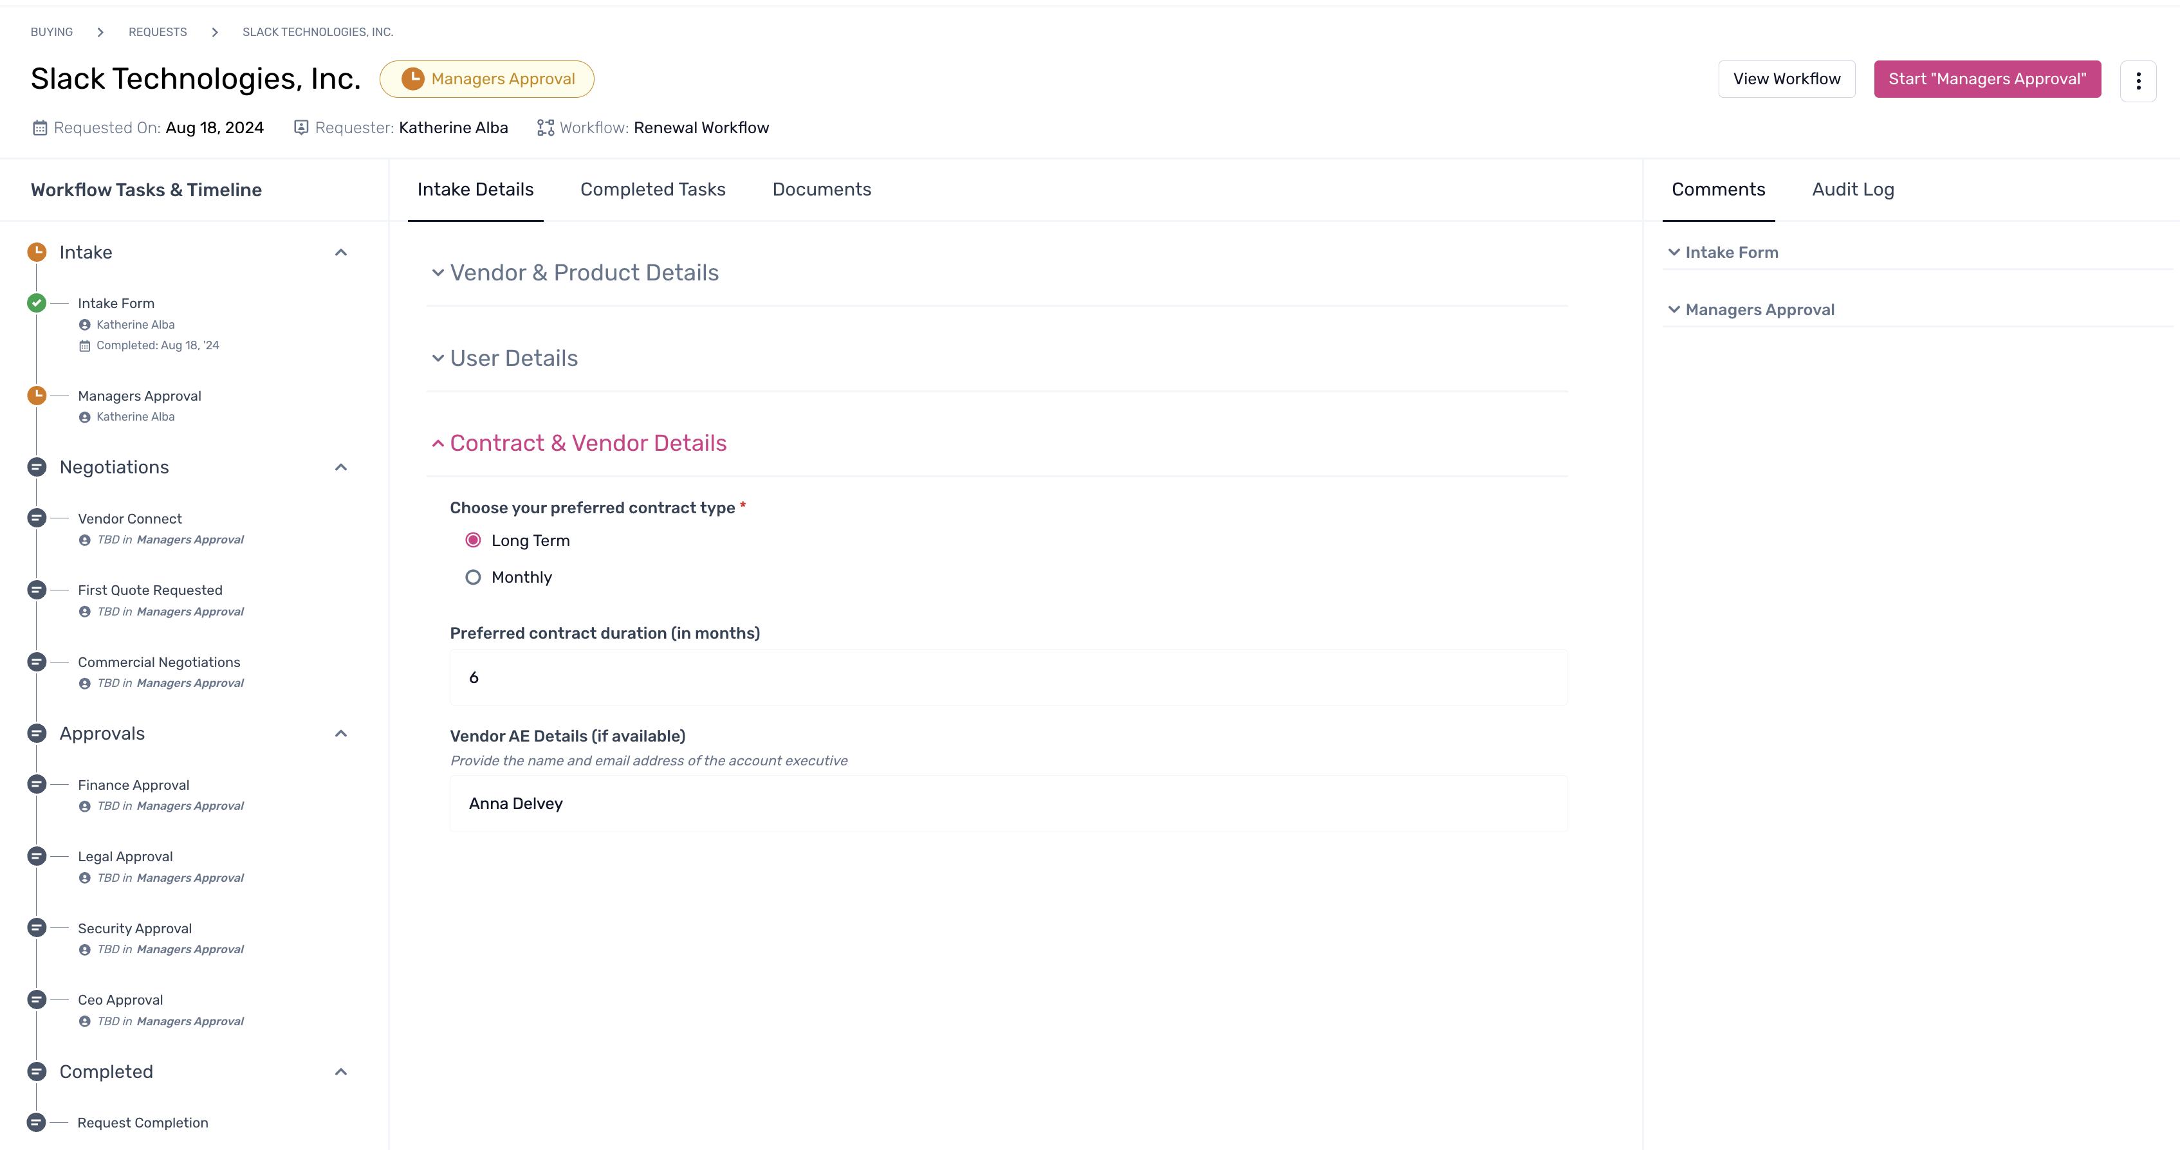Image resolution: width=2180 pixels, height=1150 pixels.
Task: Click the Finance Approval status icon
Action: click(37, 785)
